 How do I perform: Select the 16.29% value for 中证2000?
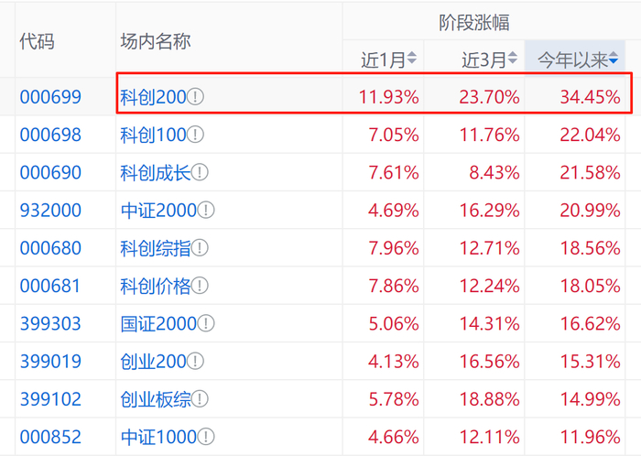click(489, 210)
